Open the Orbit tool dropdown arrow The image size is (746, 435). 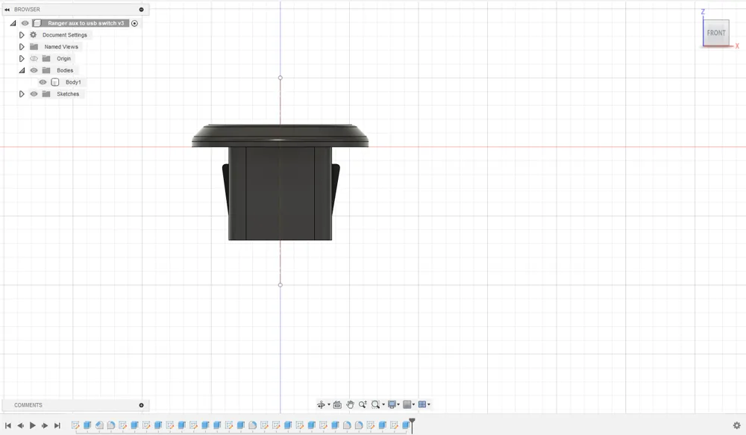pyautogui.click(x=329, y=405)
